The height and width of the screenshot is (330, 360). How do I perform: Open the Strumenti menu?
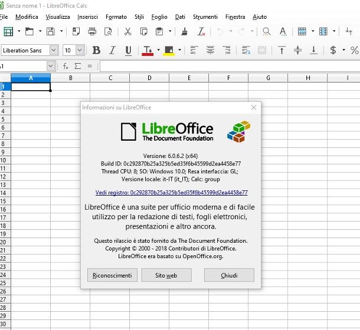205,16
